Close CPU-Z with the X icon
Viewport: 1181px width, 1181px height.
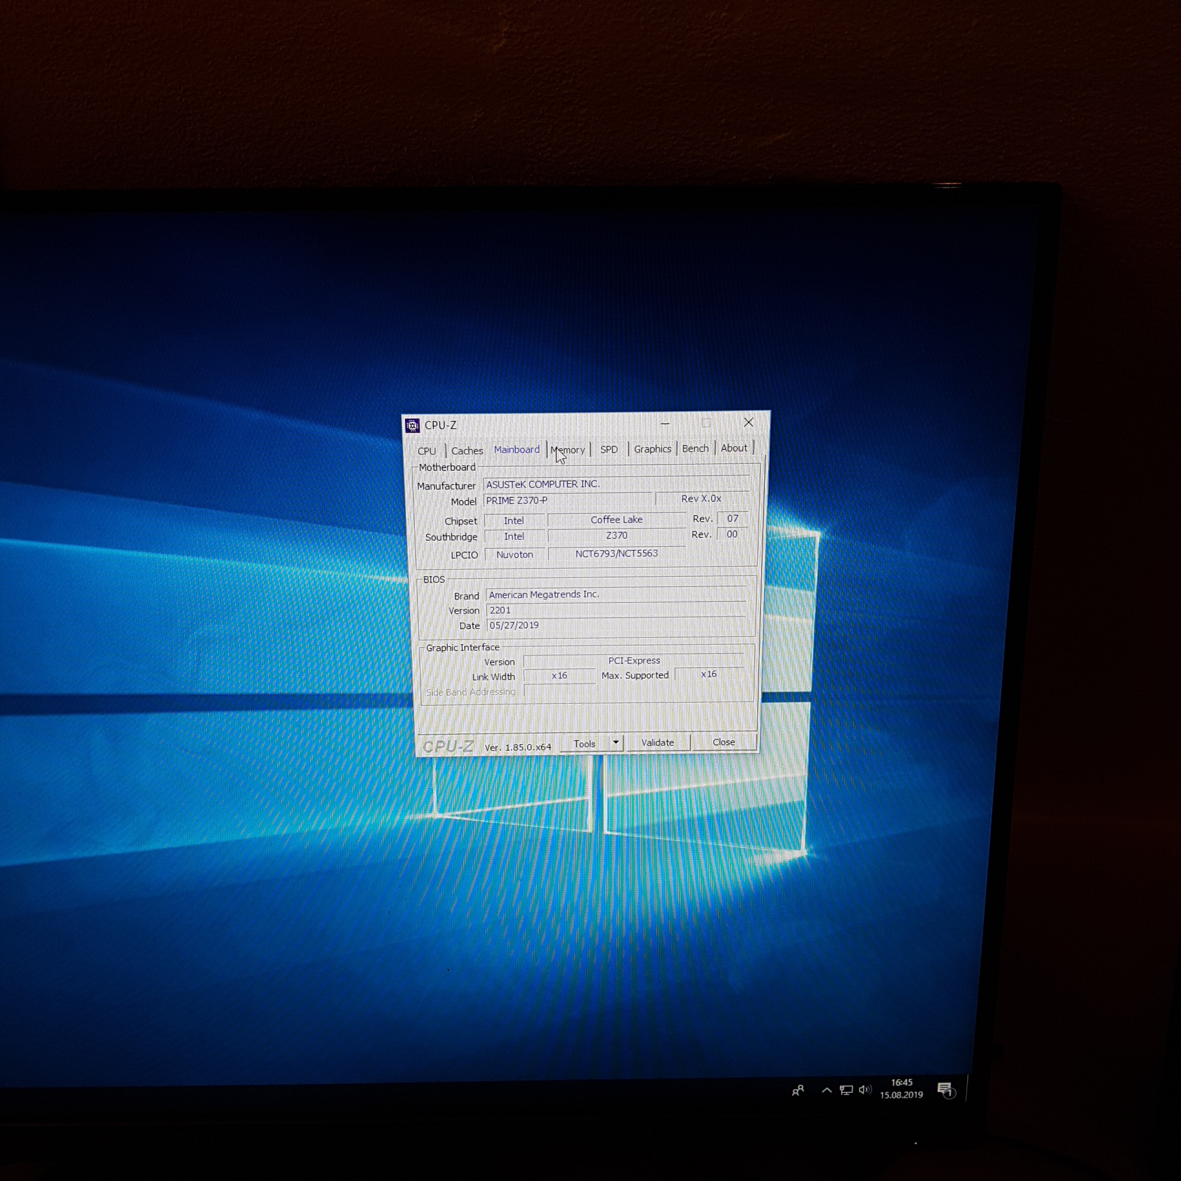tap(748, 422)
